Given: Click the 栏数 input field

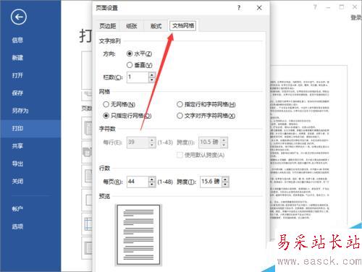Looking at the screenshot, I should (138, 77).
